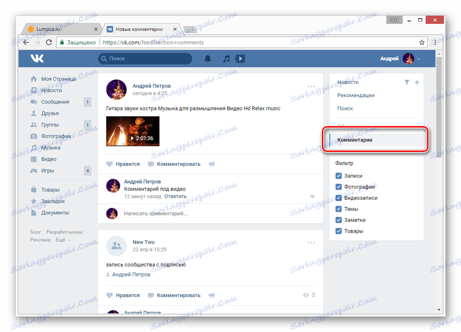Open Поиск in the right panel
This screenshot has height=332, width=461.
point(345,108)
